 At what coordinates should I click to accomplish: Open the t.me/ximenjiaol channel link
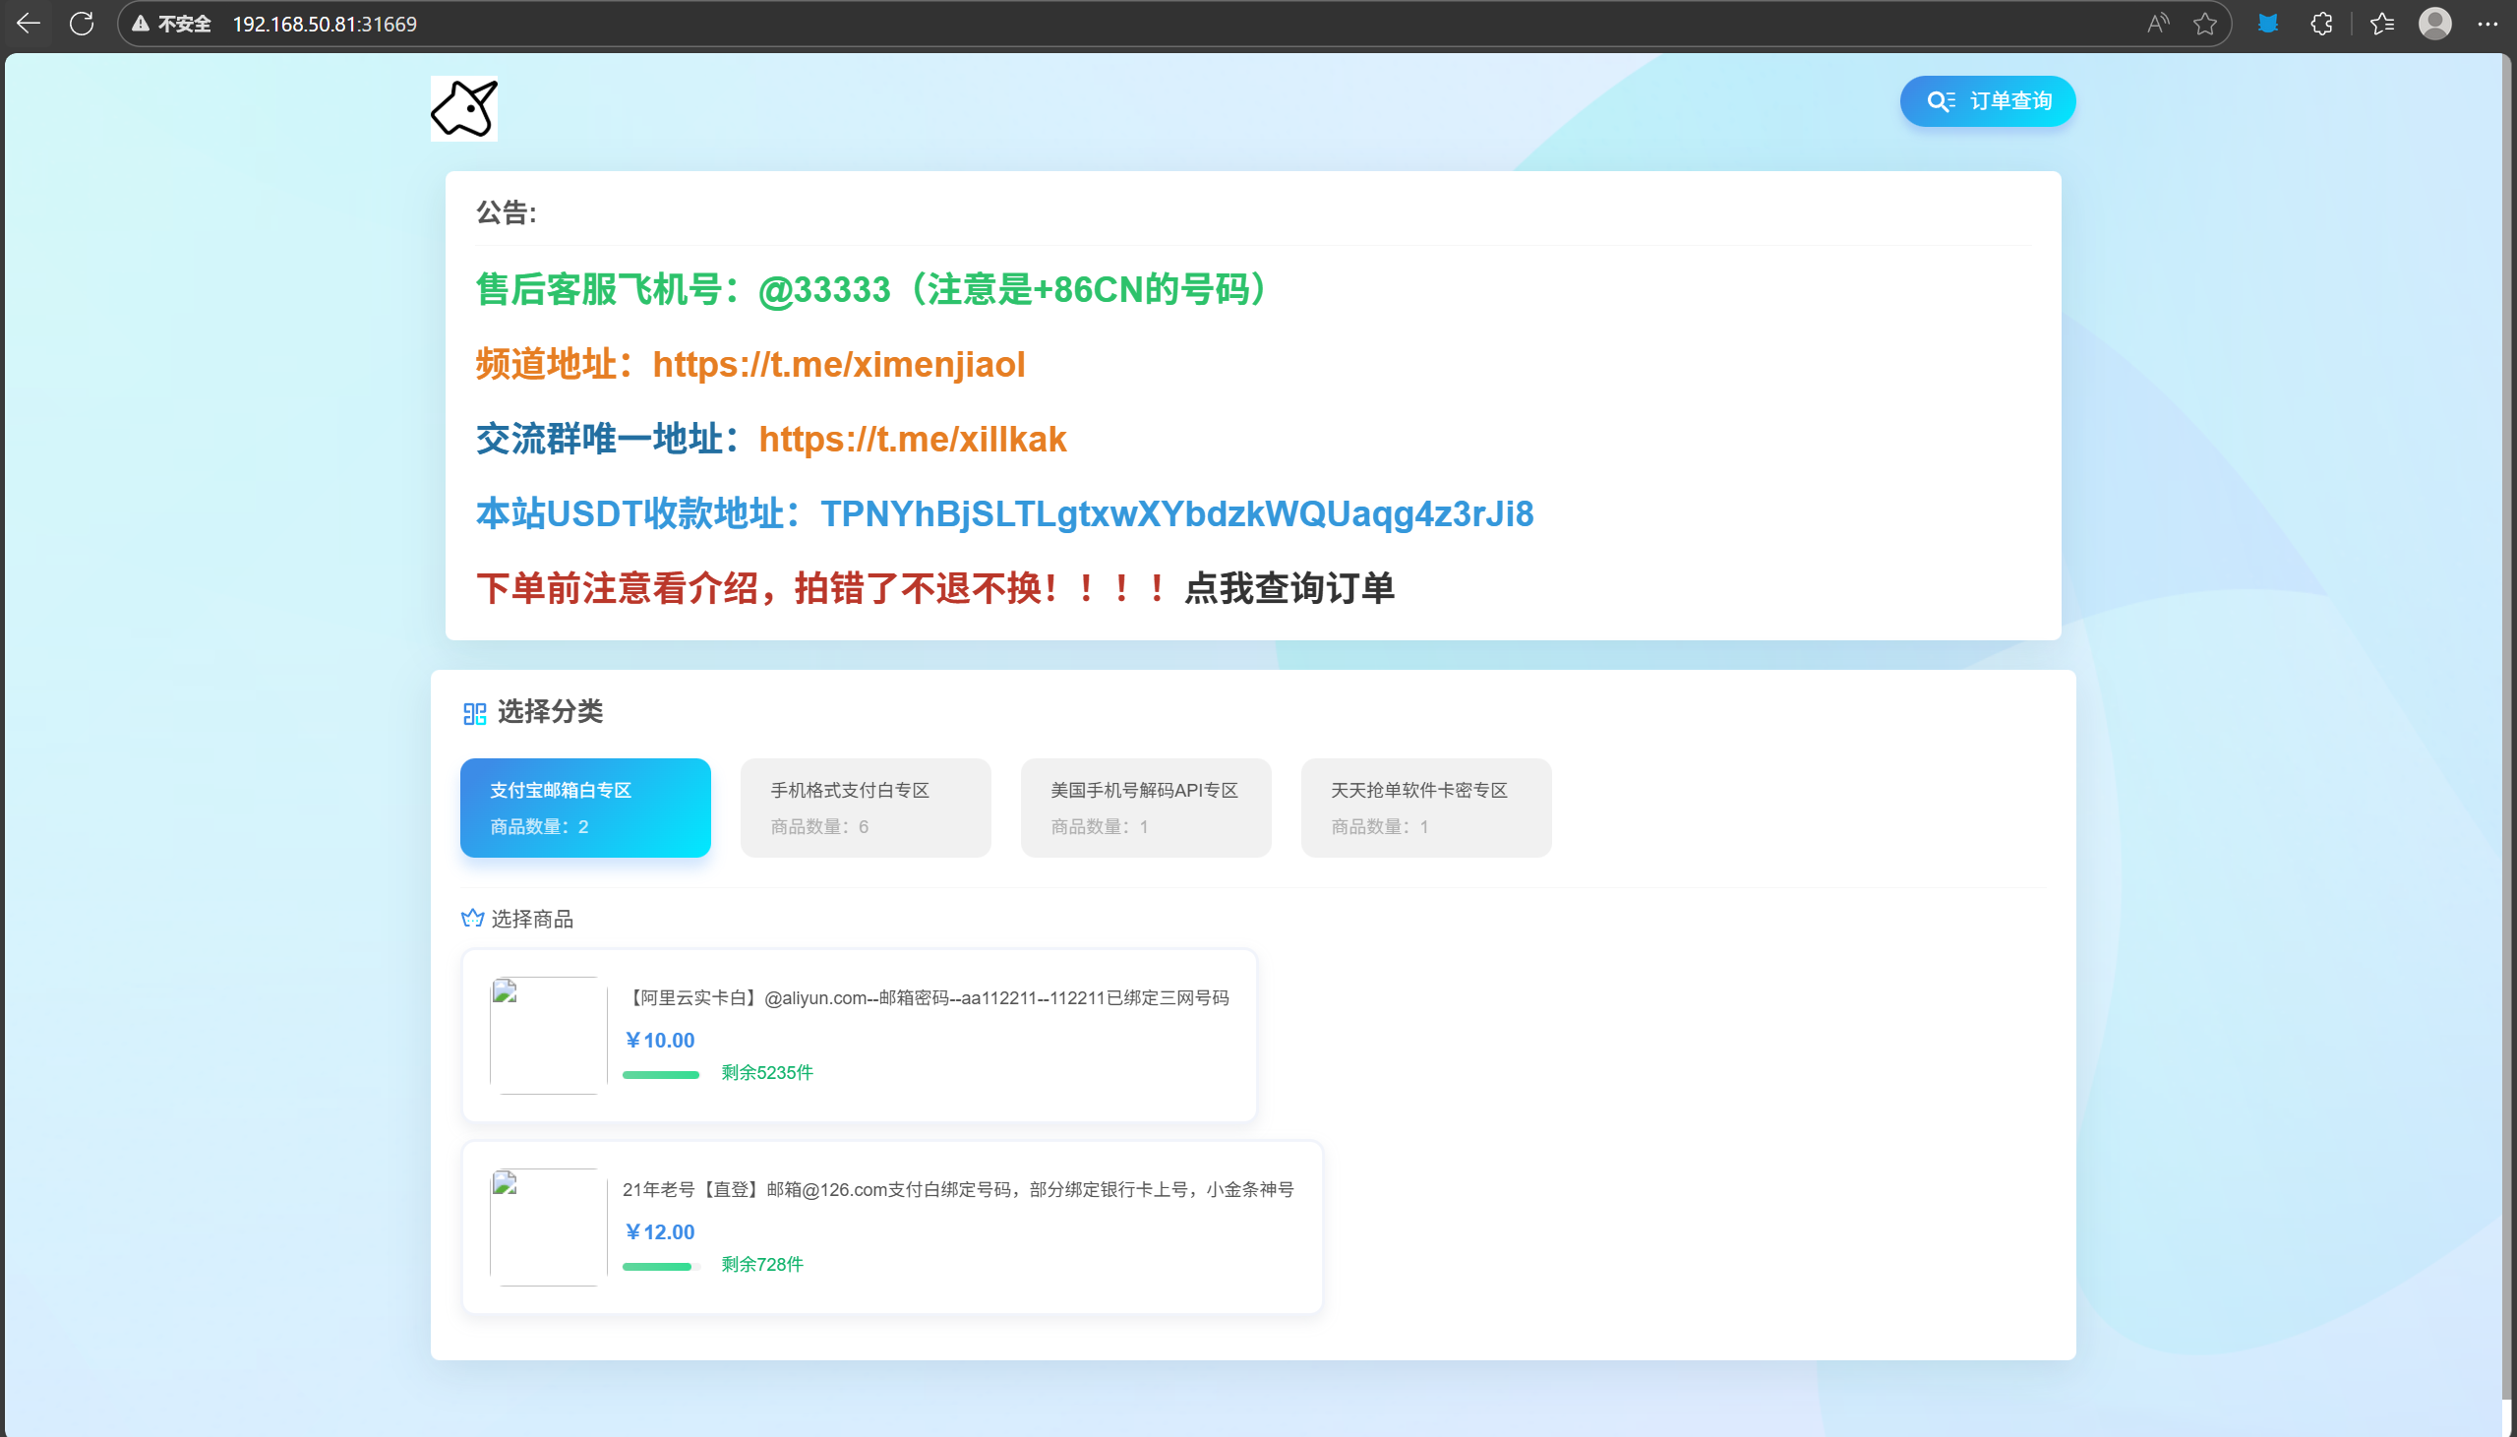point(839,364)
